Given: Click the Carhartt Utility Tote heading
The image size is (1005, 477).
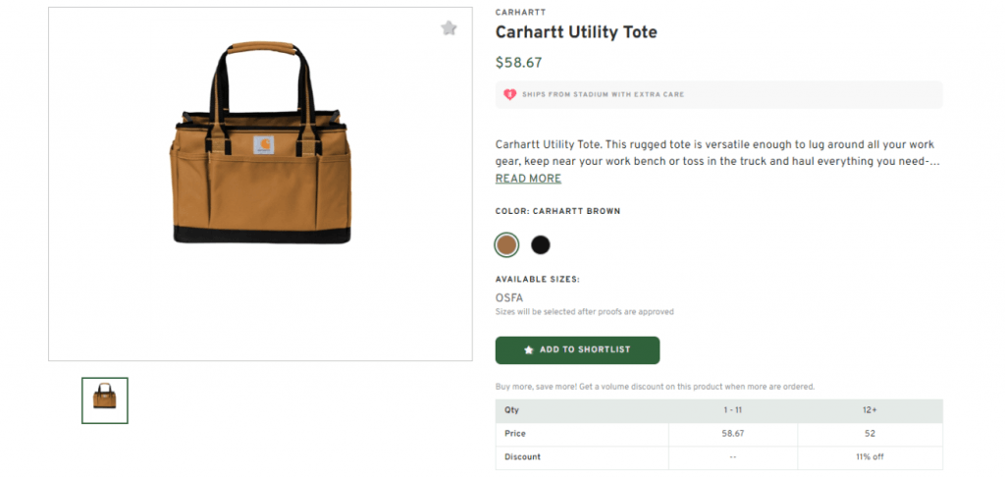Looking at the screenshot, I should click(x=576, y=32).
